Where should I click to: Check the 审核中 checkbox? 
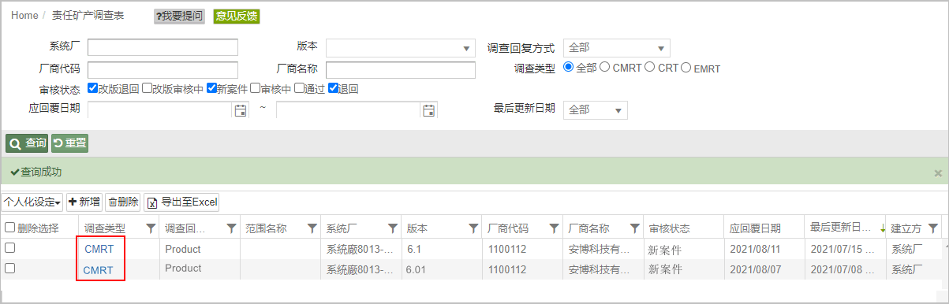point(255,88)
